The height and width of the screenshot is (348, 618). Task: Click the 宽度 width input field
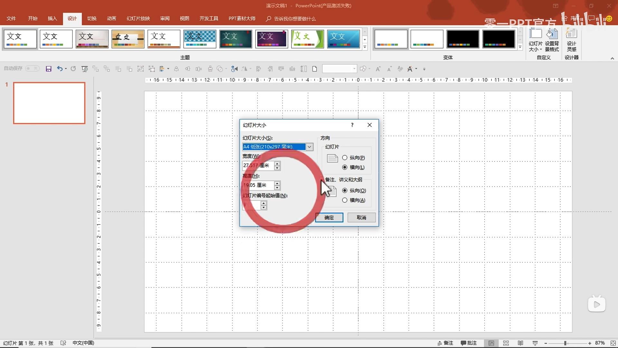258,166
